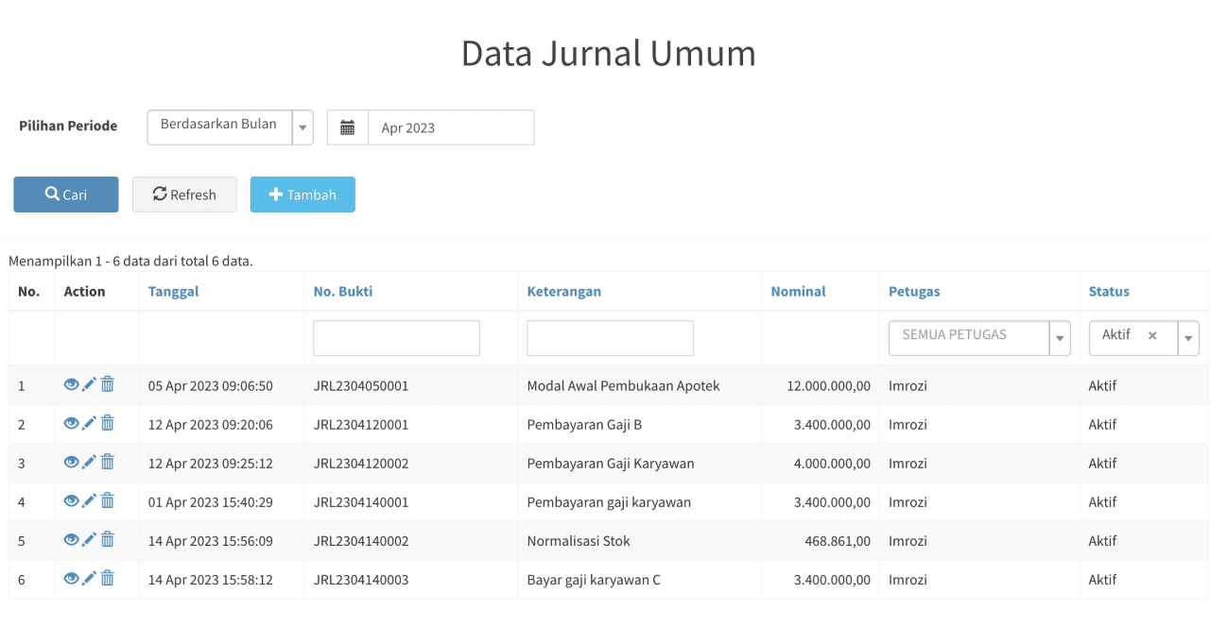The width and height of the screenshot is (1210, 627).
Task: Sort table by Nominal column header
Action: 798,292
